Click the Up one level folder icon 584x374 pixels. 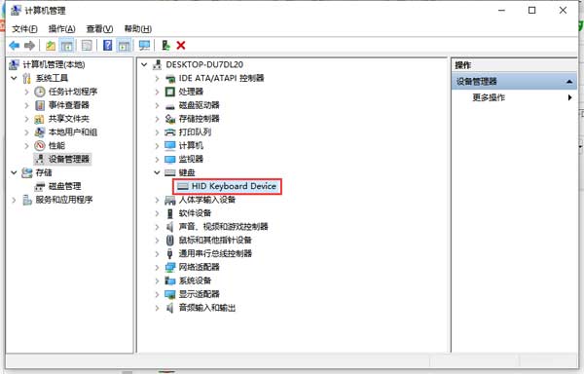point(51,46)
